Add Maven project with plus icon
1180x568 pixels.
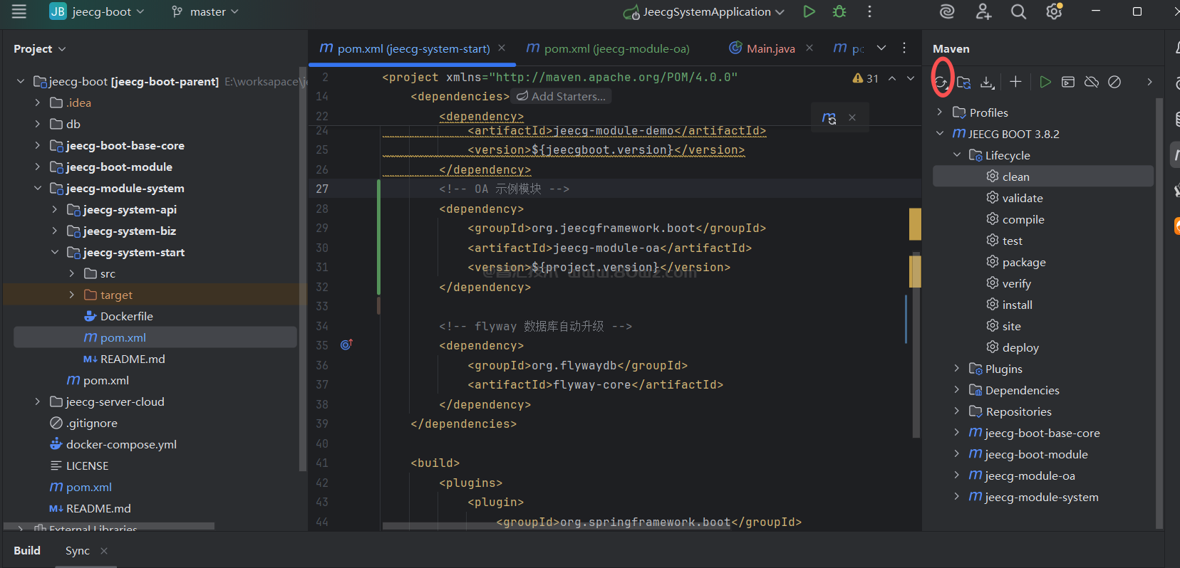pos(1015,82)
